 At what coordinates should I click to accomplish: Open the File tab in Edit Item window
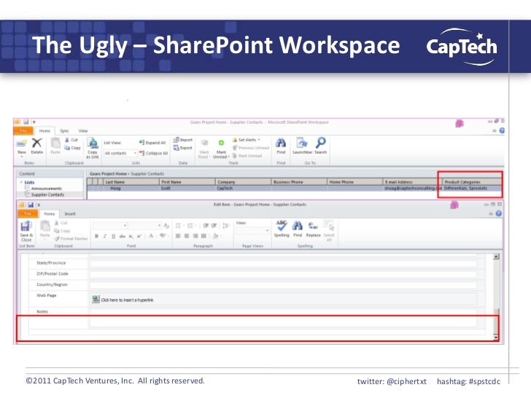(28, 214)
